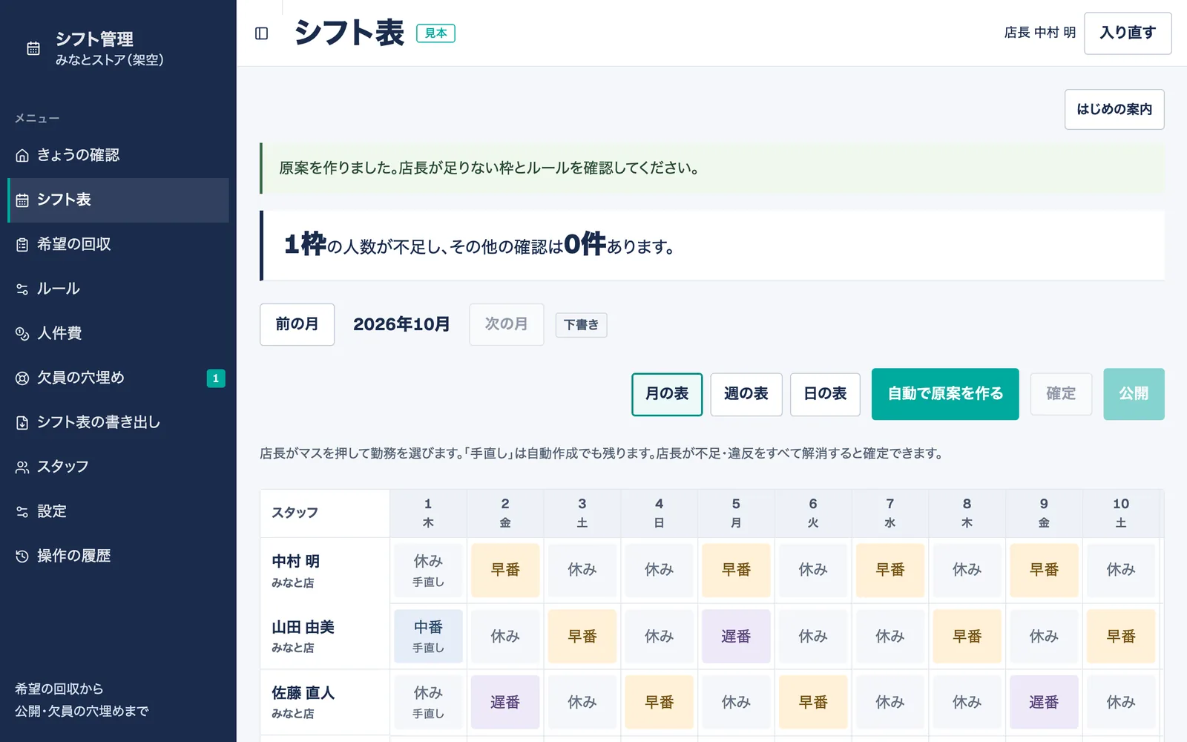Click the calendar icon beside シフト表

[x=22, y=200]
